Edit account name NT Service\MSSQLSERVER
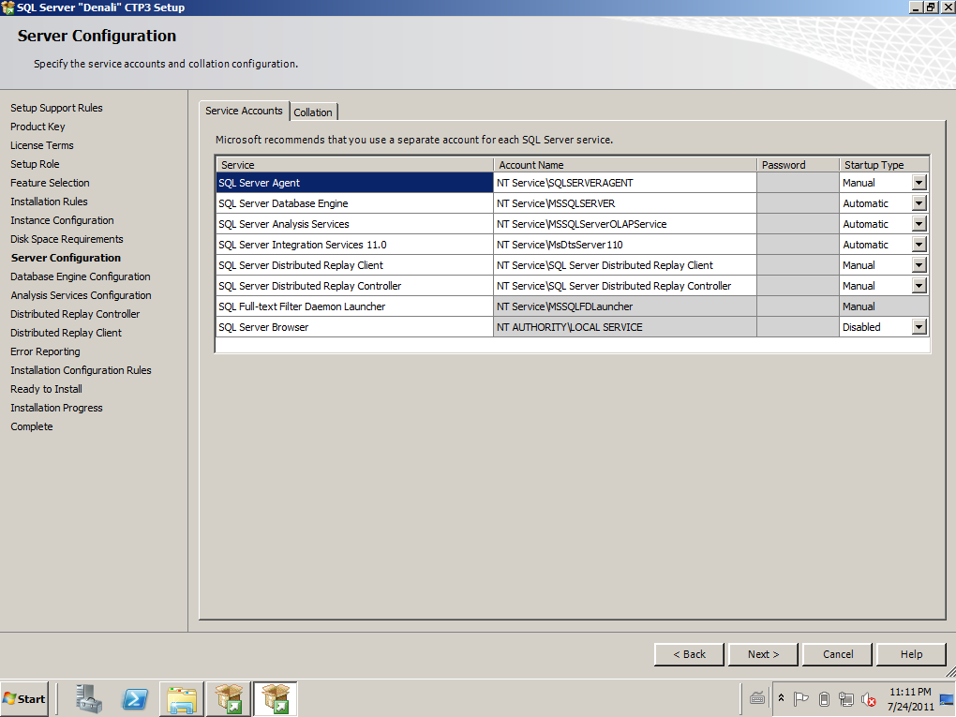The image size is (956, 717). click(x=625, y=203)
